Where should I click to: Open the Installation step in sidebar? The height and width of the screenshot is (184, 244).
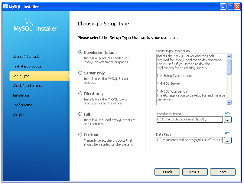[21, 95]
